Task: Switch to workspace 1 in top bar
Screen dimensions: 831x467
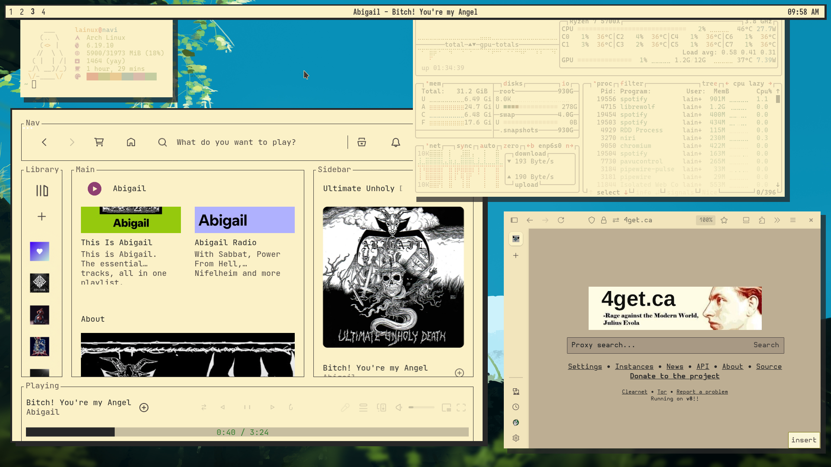Action: point(11,12)
